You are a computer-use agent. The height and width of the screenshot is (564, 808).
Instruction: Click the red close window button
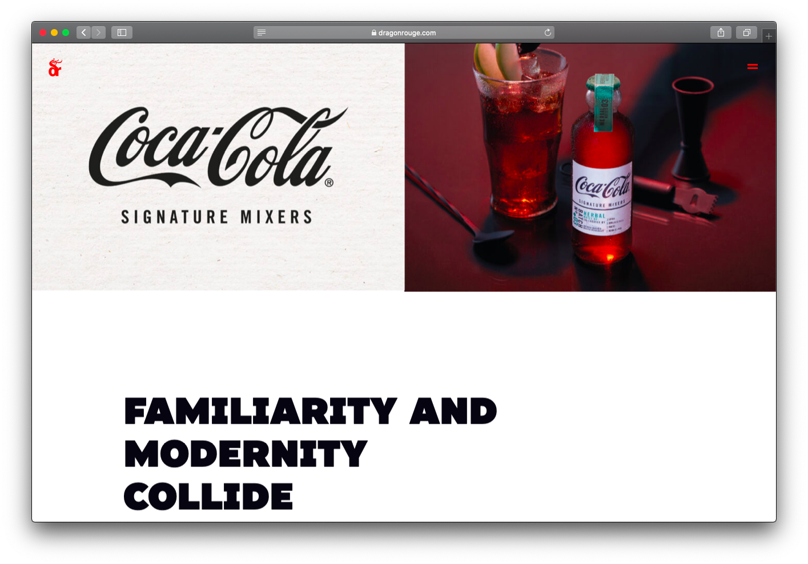pyautogui.click(x=43, y=33)
